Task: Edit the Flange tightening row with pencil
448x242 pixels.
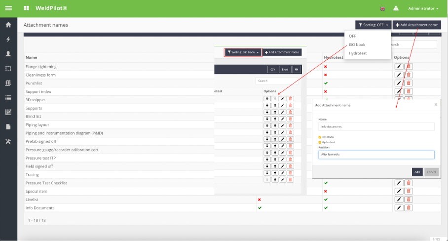Action: (399, 67)
